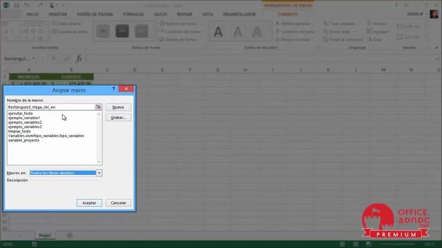
Task: Click the Panel de selección command
Action: (x=343, y=39)
